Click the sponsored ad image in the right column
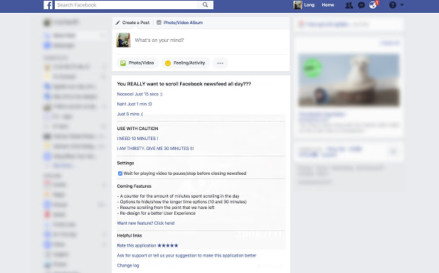Image resolution: width=439 pixels, height=273 pixels. 349,80
